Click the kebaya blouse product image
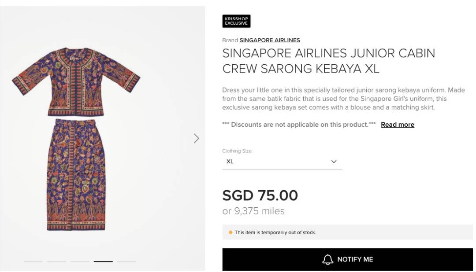Viewport: 476px width, 272px height. click(76, 81)
